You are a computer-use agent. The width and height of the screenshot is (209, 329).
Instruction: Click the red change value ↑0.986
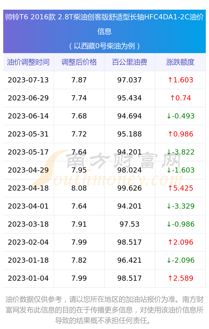tap(180, 134)
